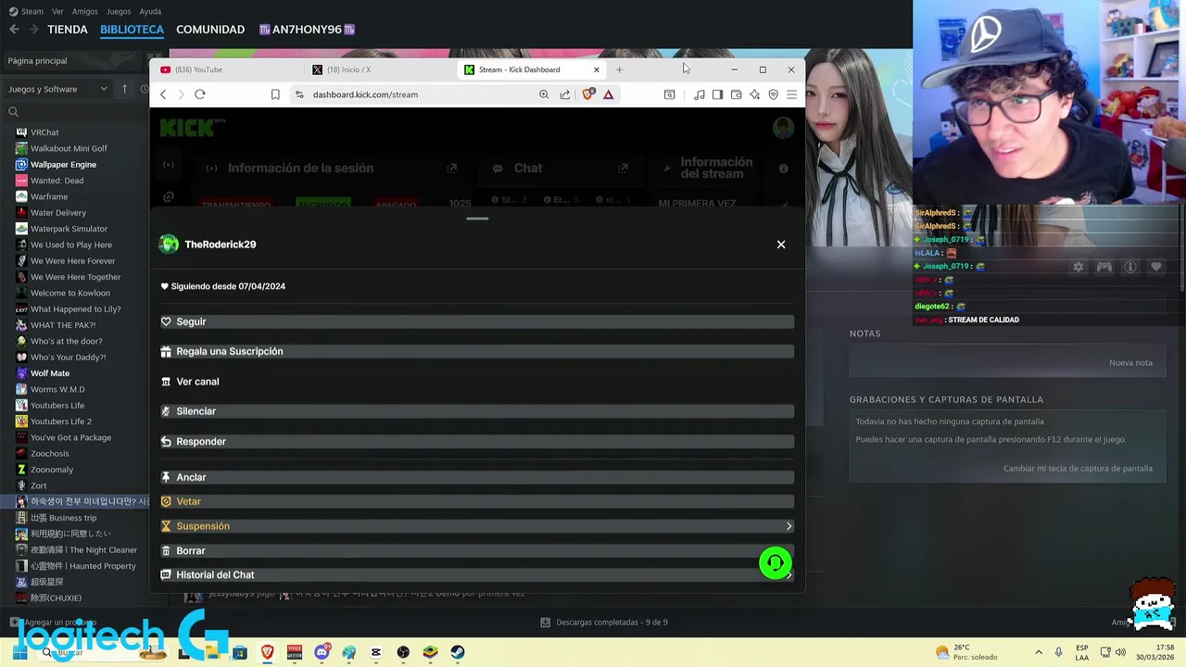
Task: Click the chat history icon beside Historial
Action: pyautogui.click(x=167, y=575)
